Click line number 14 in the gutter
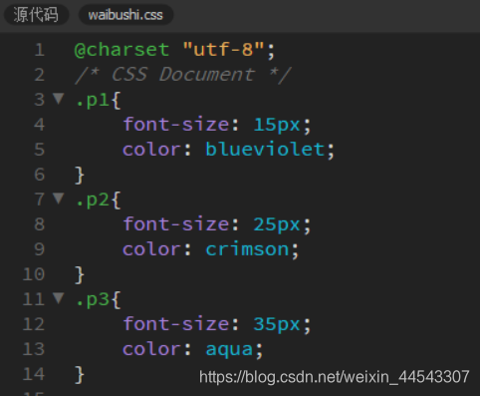The image size is (480, 396). pyautogui.click(x=34, y=374)
